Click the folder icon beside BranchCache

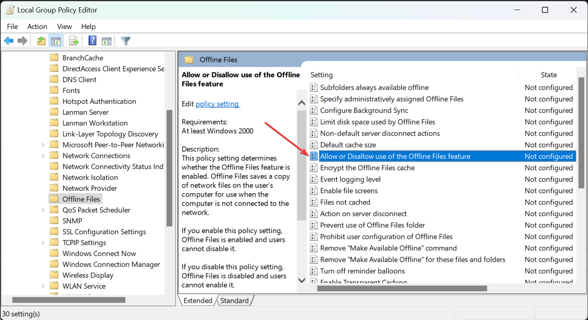(54, 58)
